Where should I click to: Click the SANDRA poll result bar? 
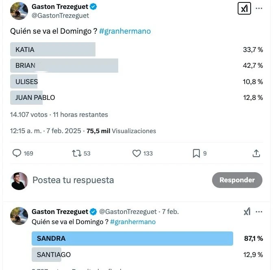click(x=132, y=239)
